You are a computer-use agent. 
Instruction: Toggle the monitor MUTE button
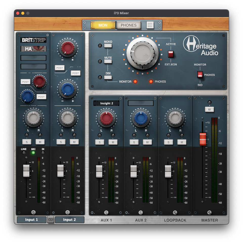(108, 61)
